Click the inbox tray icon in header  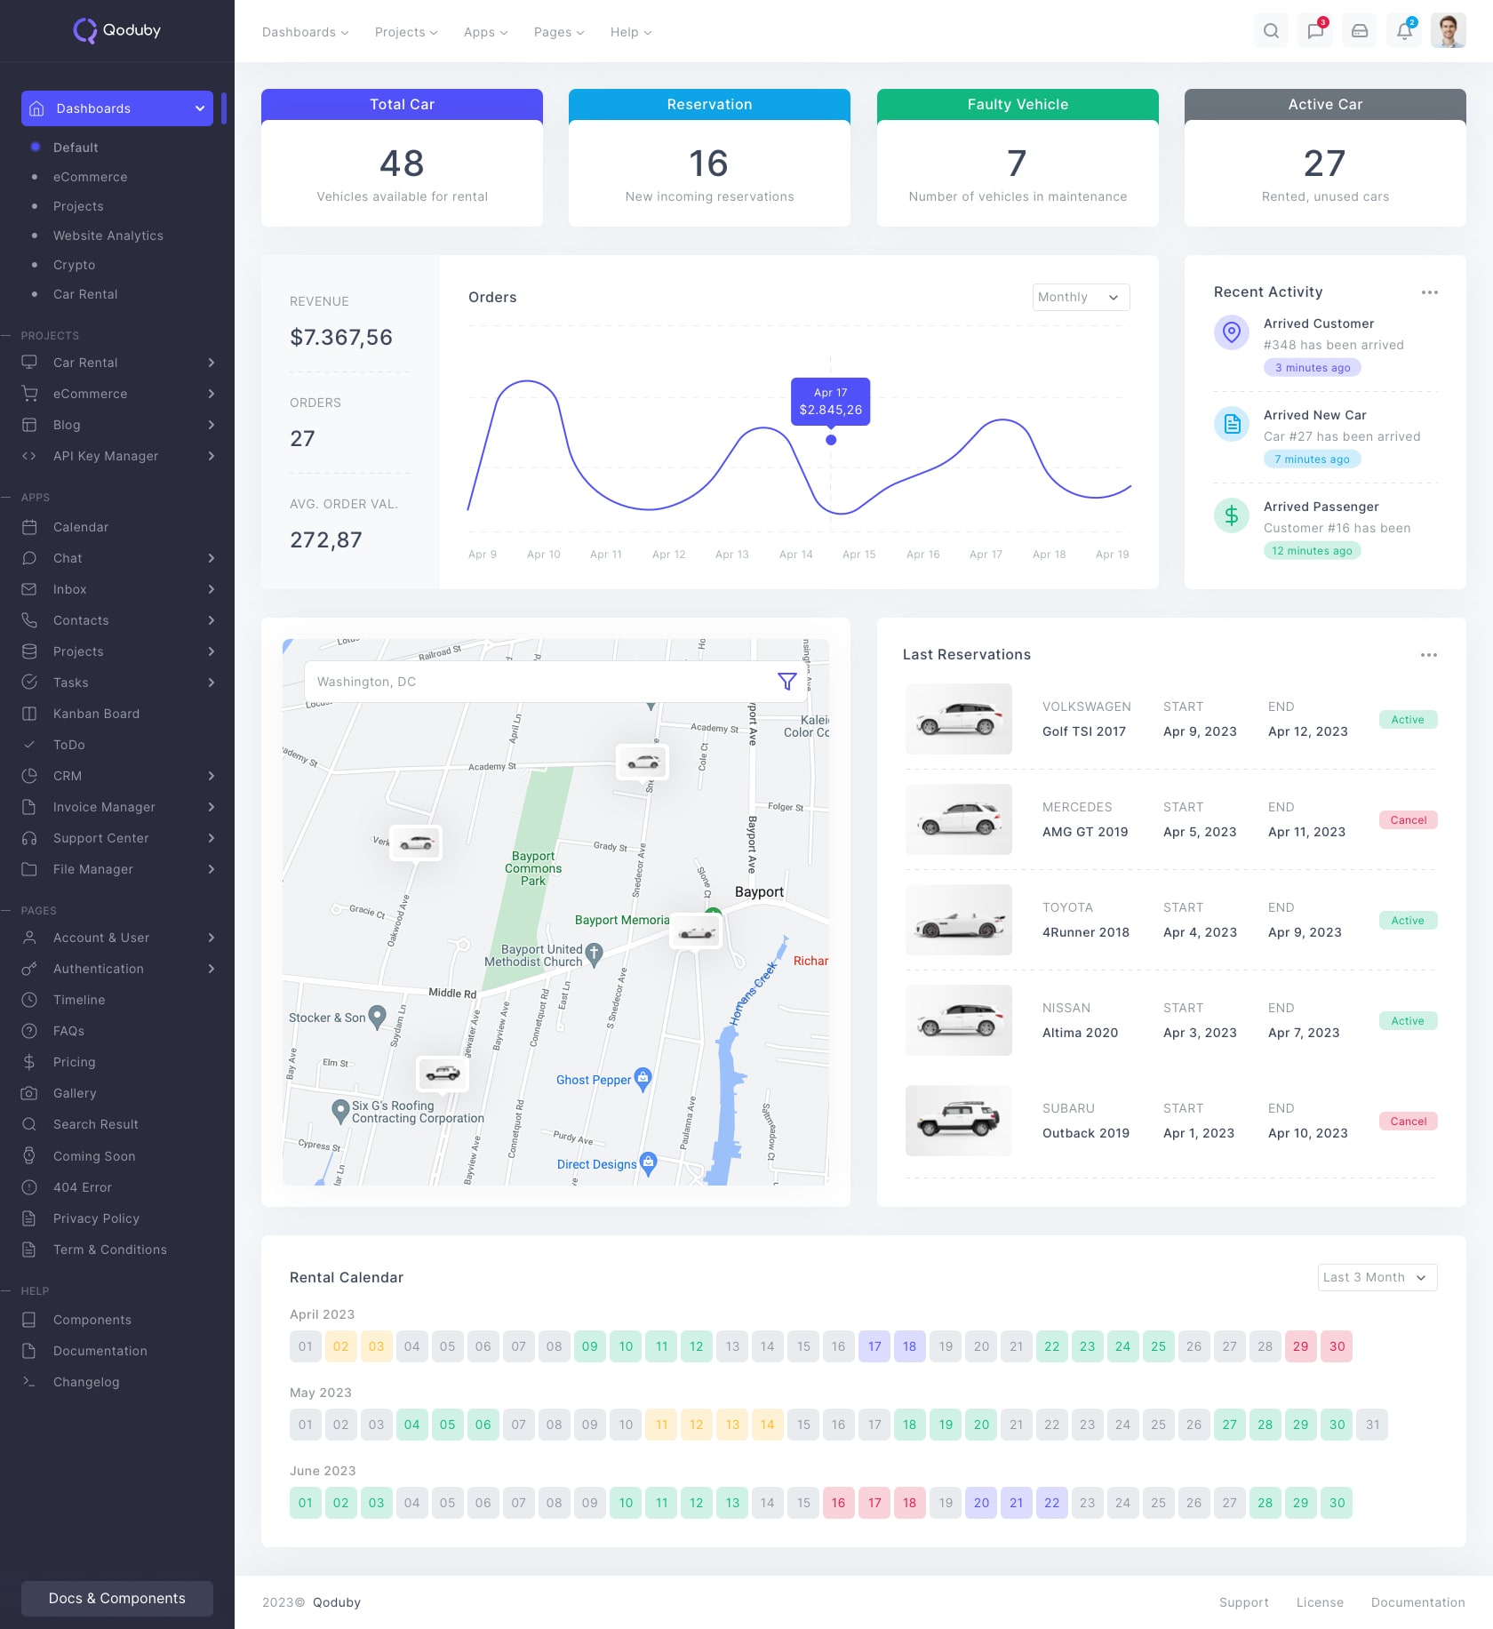pyautogui.click(x=1360, y=31)
